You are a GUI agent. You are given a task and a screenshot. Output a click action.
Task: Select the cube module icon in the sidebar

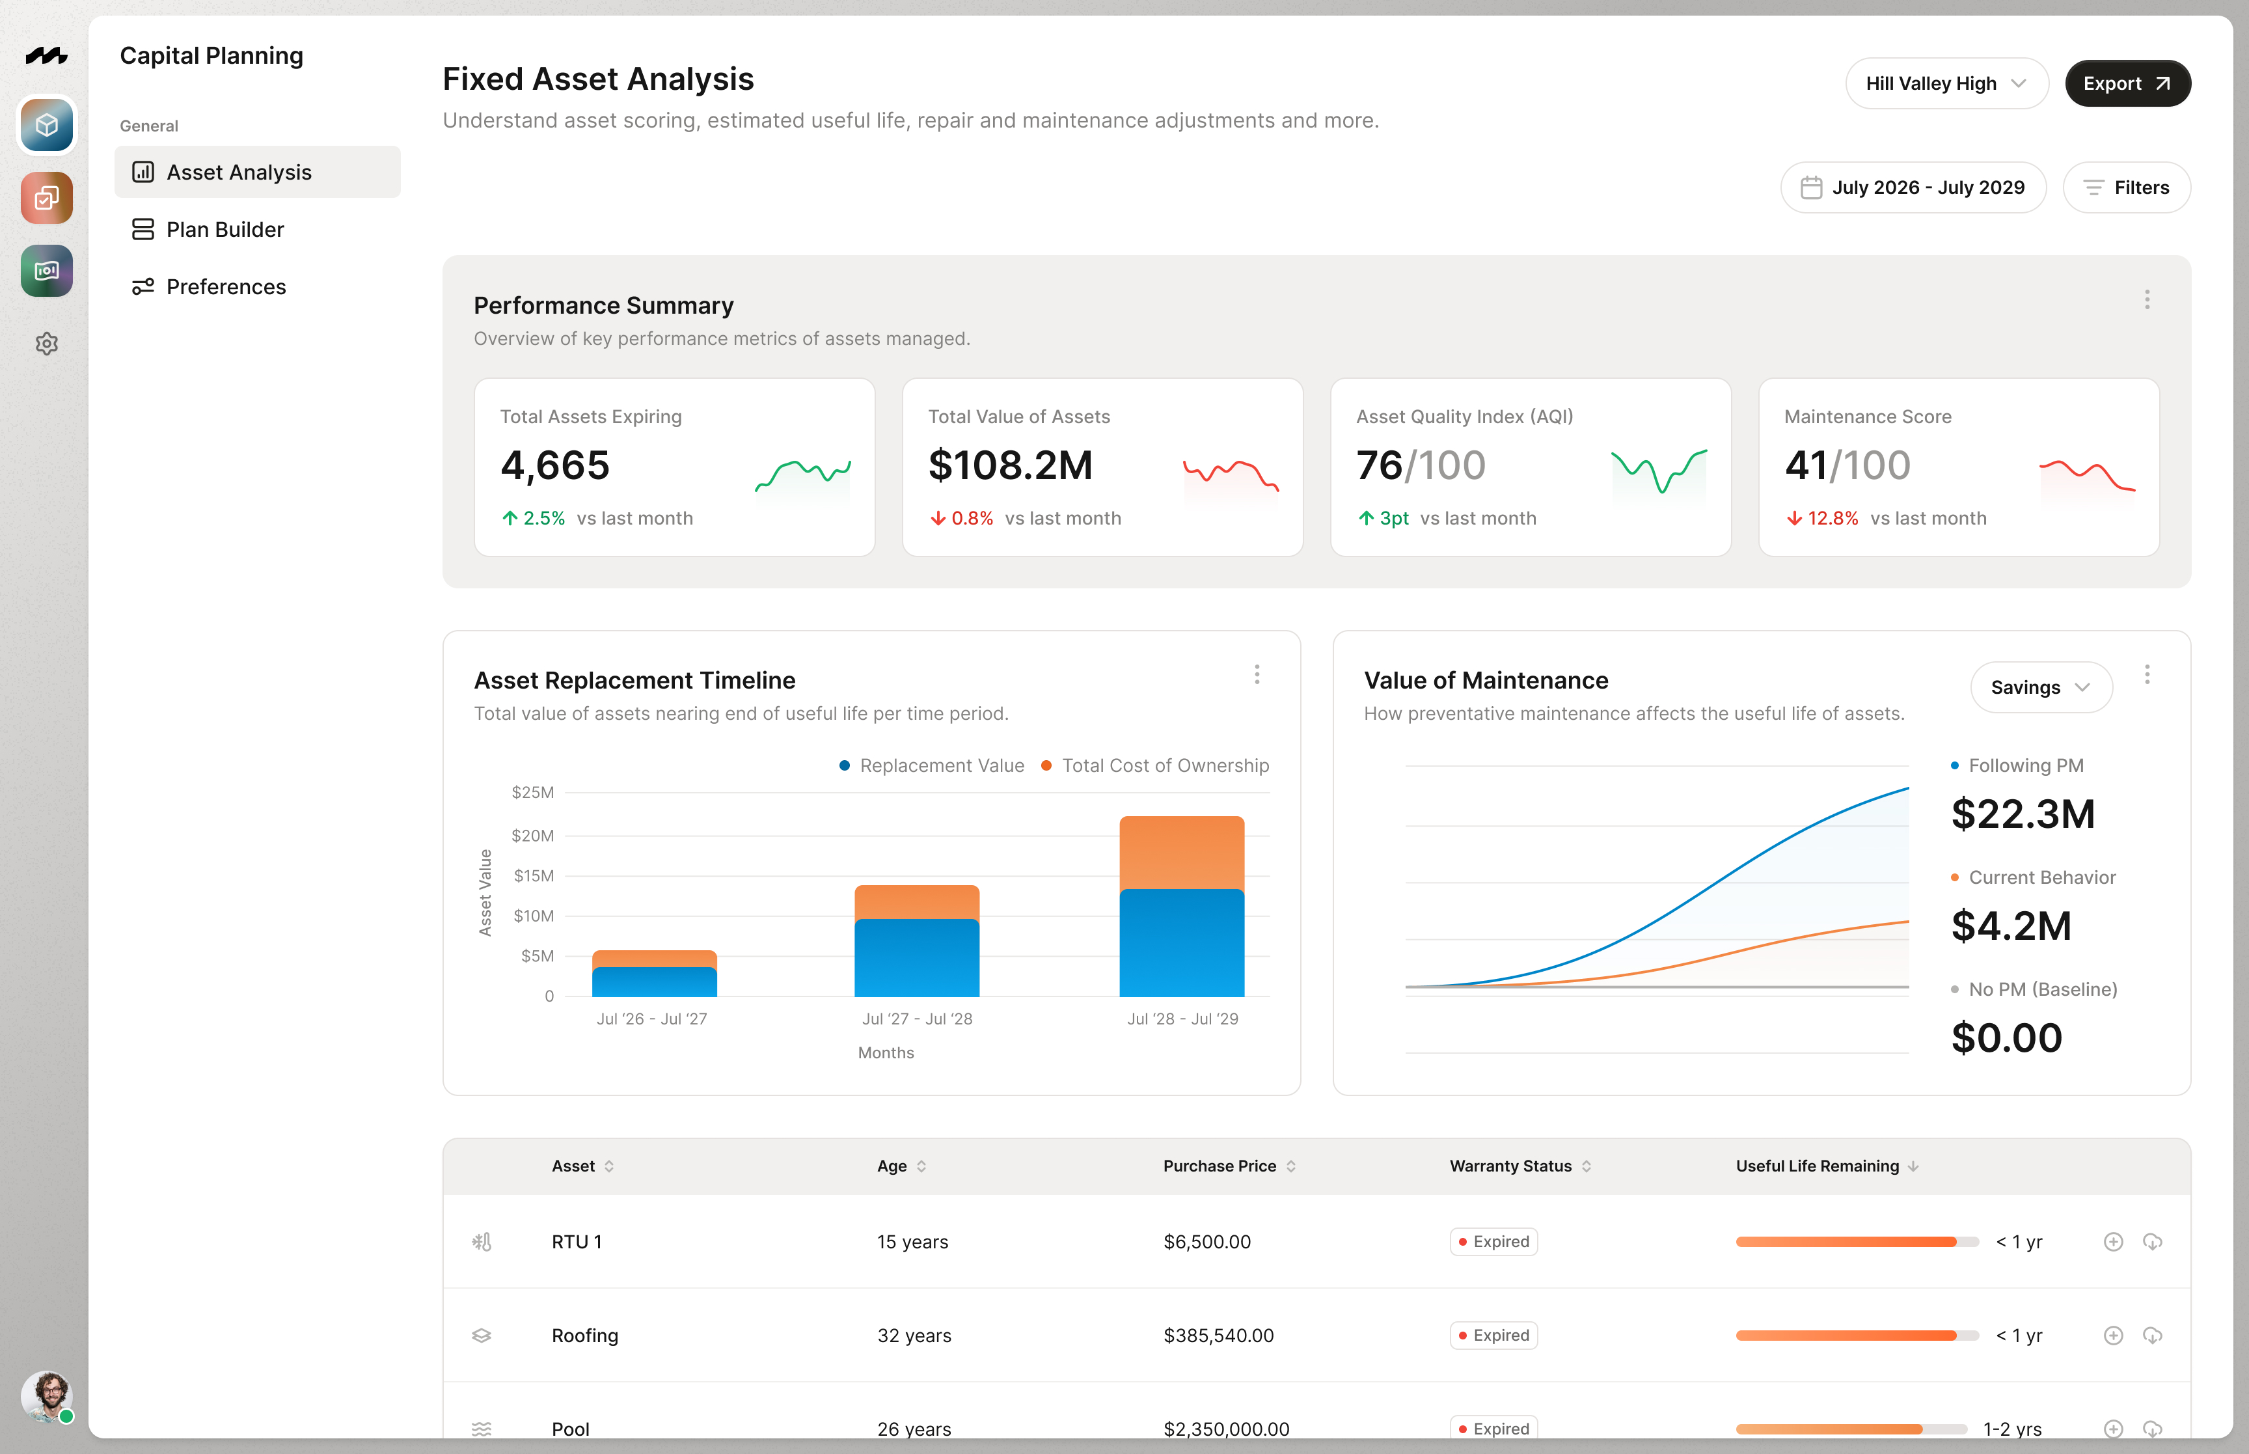pyautogui.click(x=46, y=126)
